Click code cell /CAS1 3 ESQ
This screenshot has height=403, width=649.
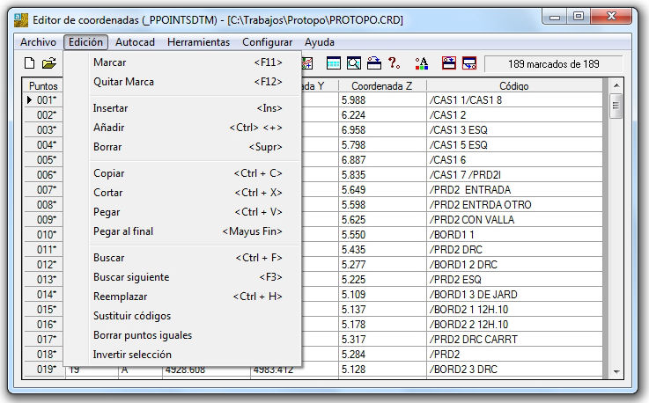click(x=514, y=130)
